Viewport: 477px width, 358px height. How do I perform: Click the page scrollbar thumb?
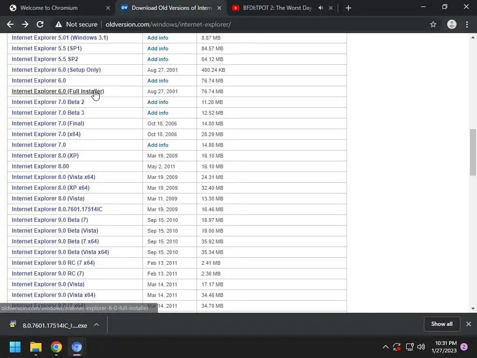pos(473,152)
